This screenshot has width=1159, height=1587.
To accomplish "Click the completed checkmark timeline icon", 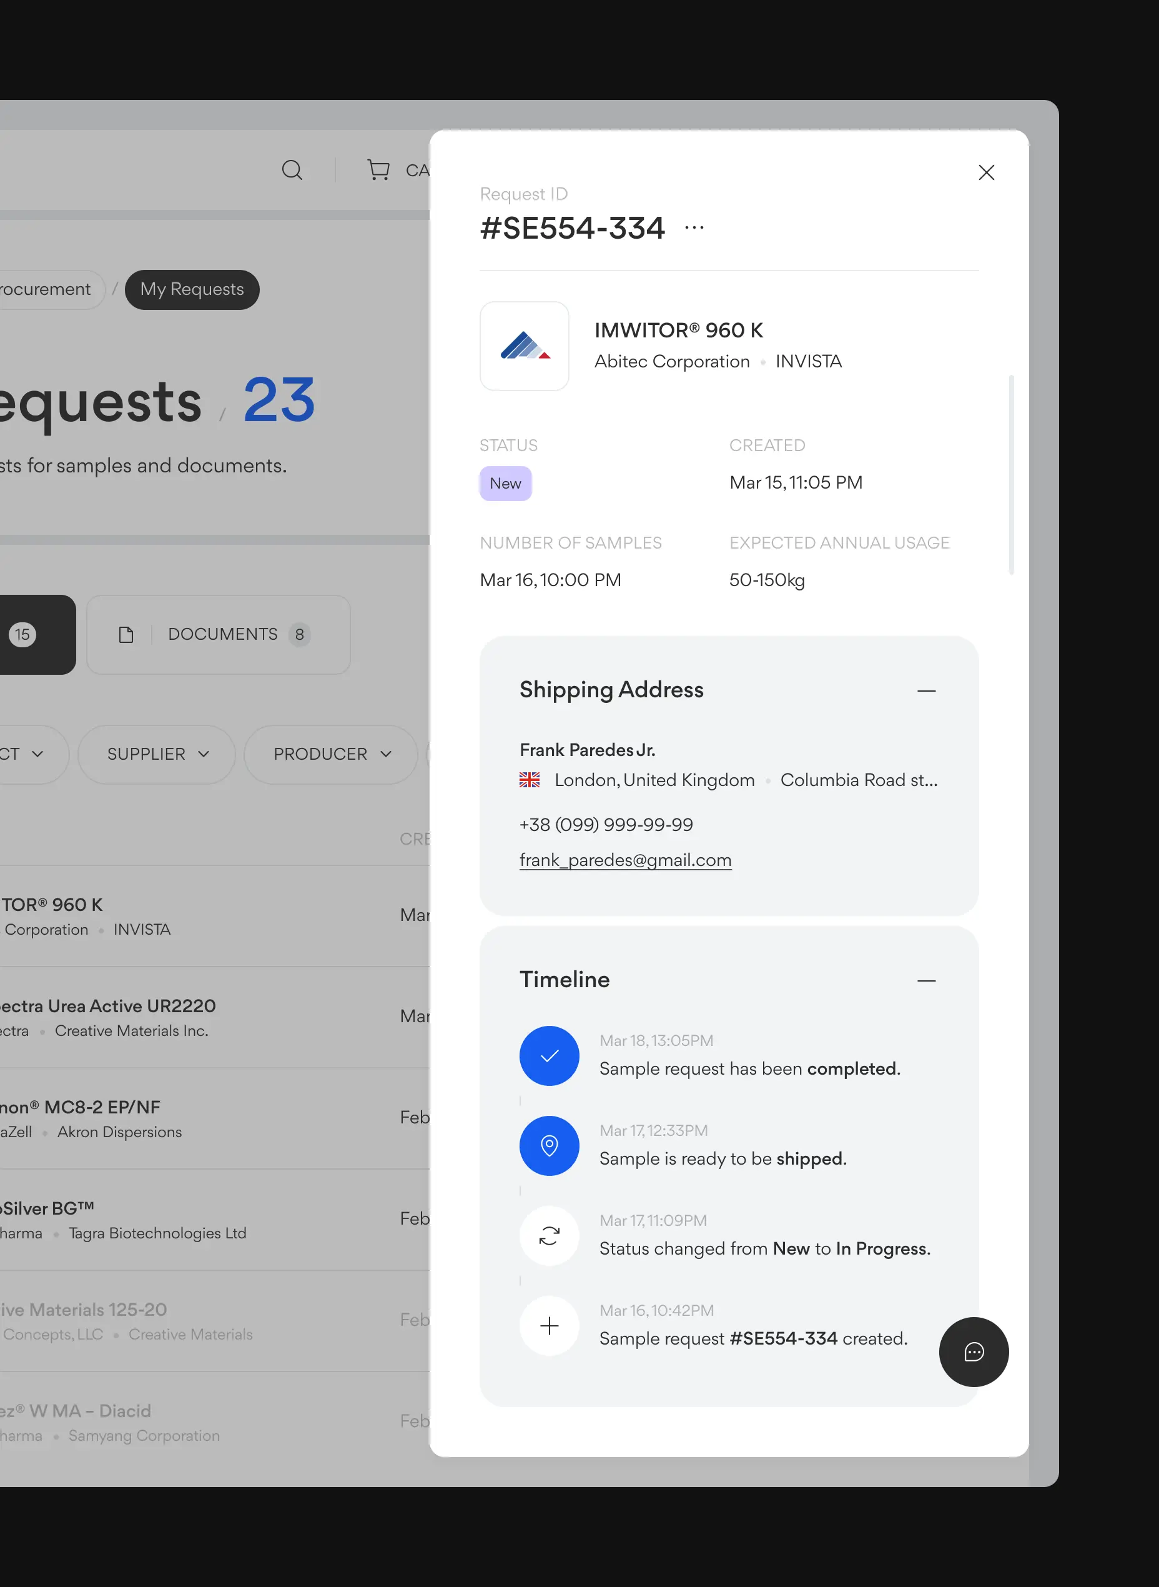I will click(549, 1056).
